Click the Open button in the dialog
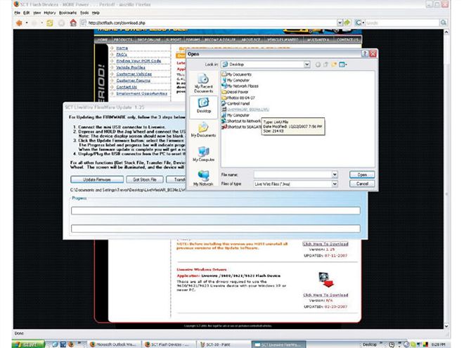 (x=362, y=174)
